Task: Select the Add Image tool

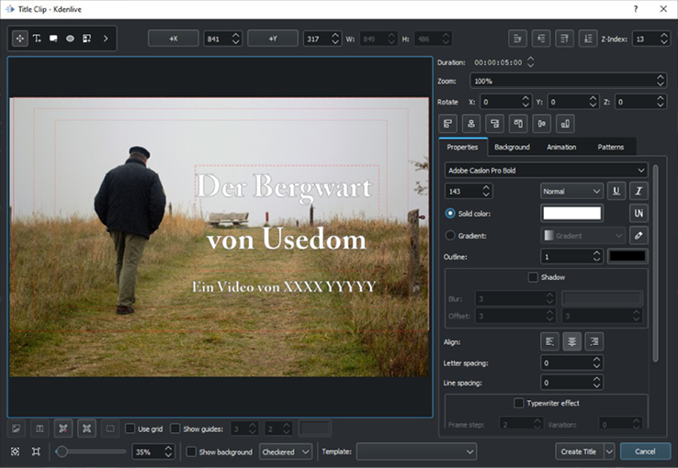Action: pyautogui.click(x=86, y=39)
